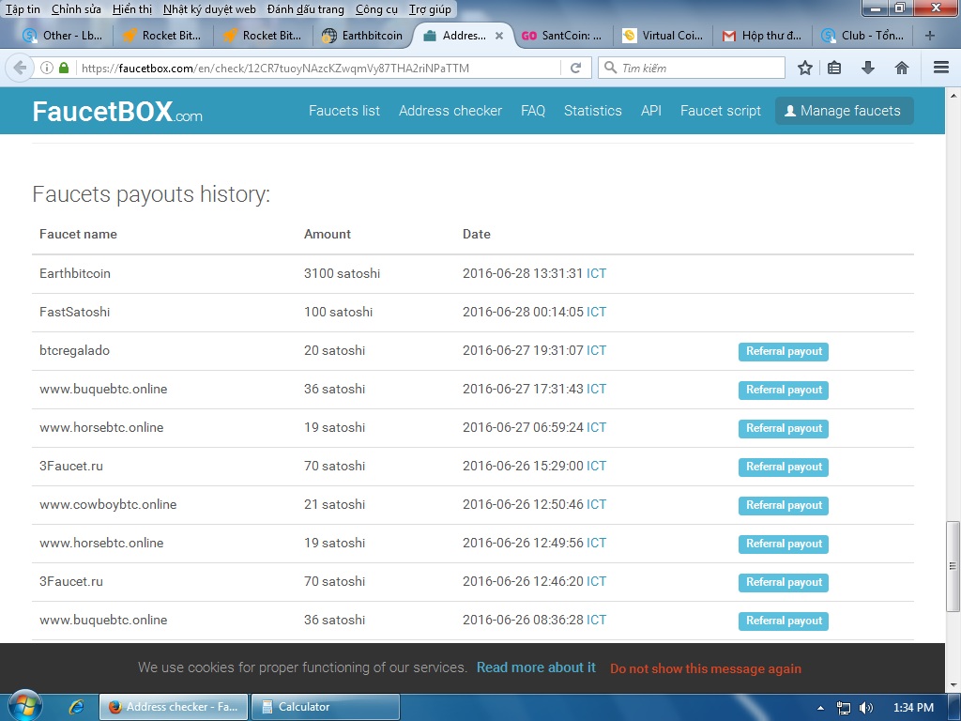Switch to the Club - Tổn... tab

pyautogui.click(x=863, y=36)
